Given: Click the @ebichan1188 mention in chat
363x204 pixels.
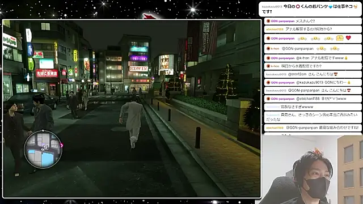Looking at the screenshot, I should pos(307,99).
